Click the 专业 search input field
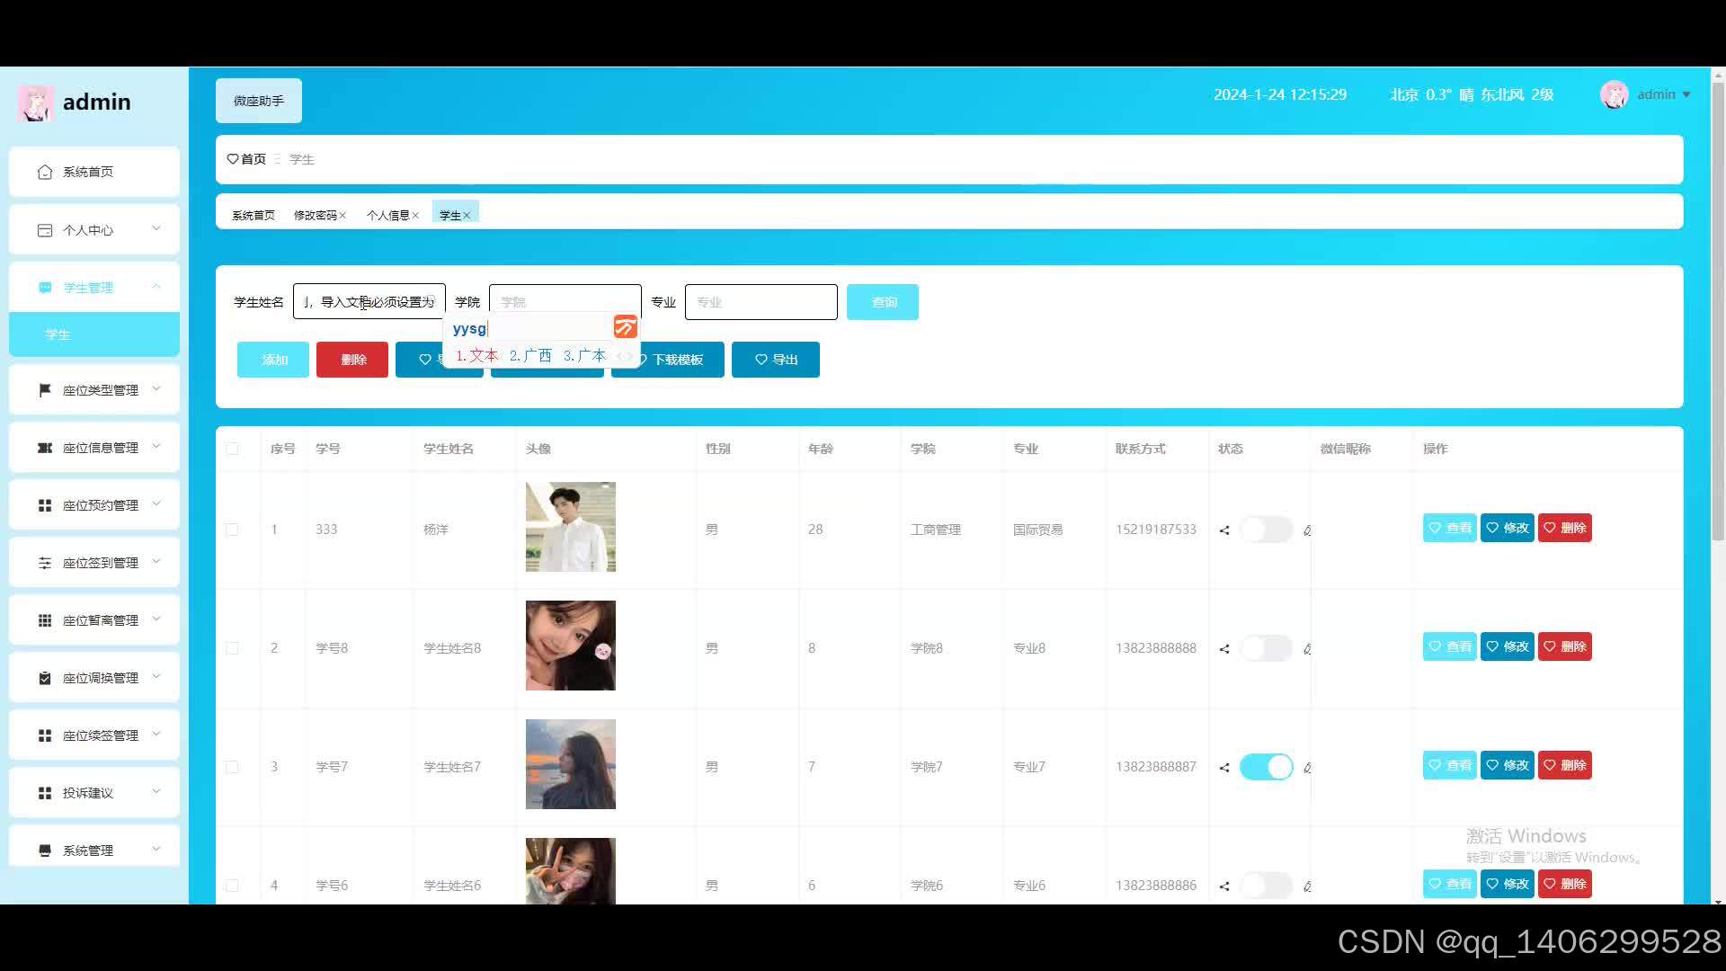This screenshot has width=1726, height=971. pos(761,302)
